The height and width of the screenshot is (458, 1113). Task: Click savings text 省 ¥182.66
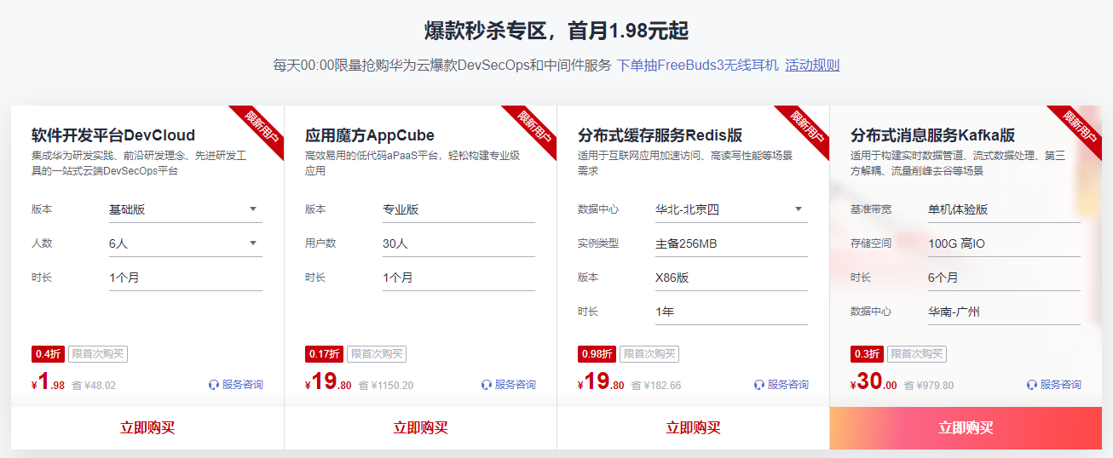[656, 386]
